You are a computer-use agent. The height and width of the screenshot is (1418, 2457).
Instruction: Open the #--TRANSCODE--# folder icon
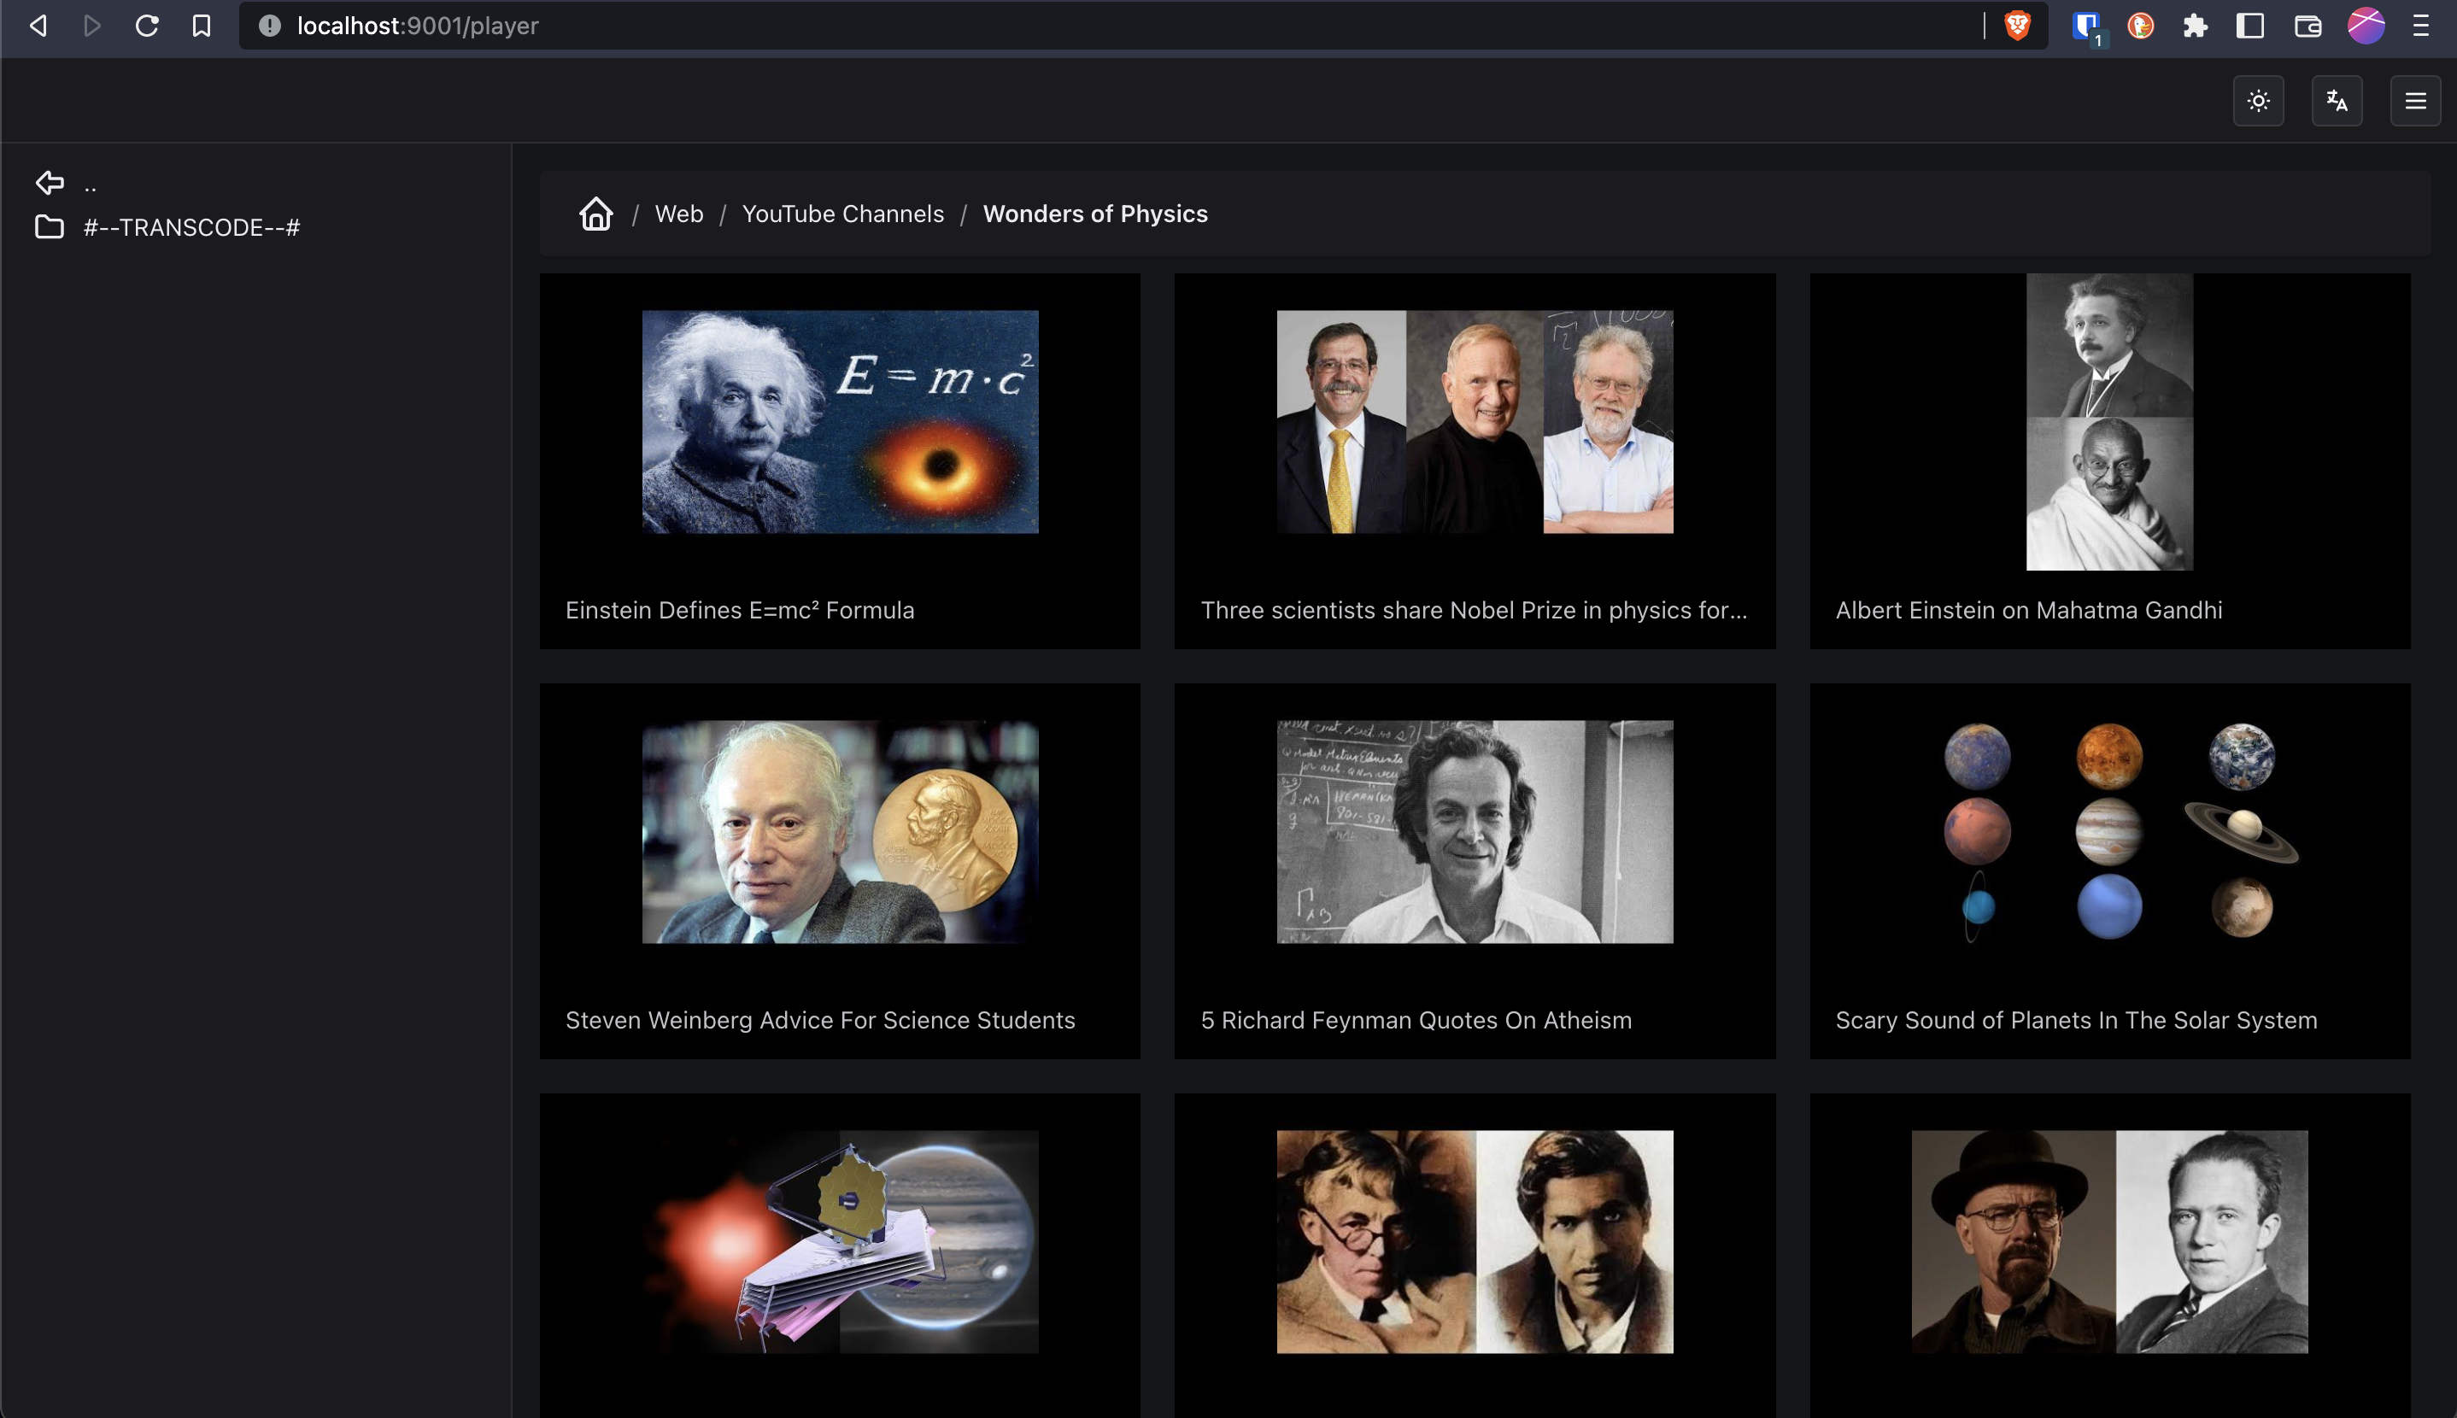pyautogui.click(x=50, y=227)
